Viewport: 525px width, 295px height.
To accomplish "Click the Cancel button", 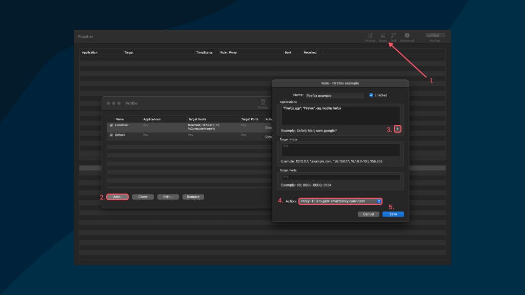I will pos(368,214).
